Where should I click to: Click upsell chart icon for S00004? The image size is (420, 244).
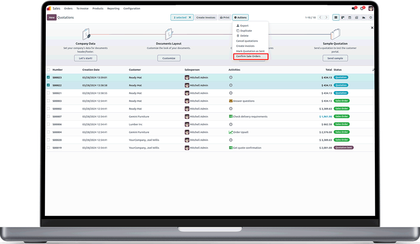click(231, 132)
